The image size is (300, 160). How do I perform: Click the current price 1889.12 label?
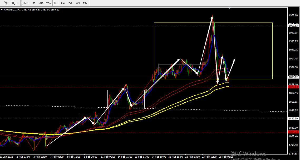pos(293,77)
